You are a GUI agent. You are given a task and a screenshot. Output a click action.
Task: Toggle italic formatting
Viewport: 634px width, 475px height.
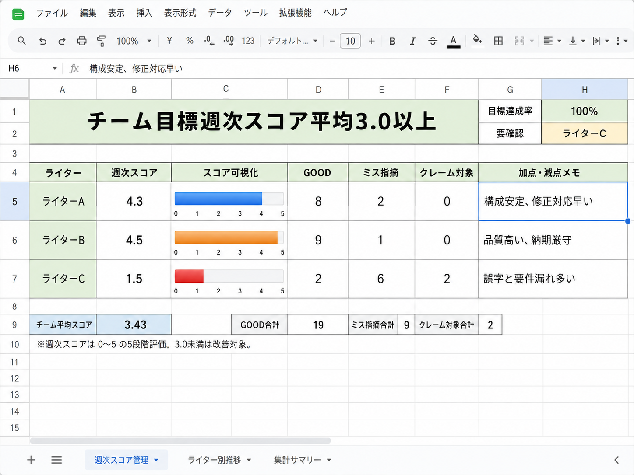click(x=412, y=41)
